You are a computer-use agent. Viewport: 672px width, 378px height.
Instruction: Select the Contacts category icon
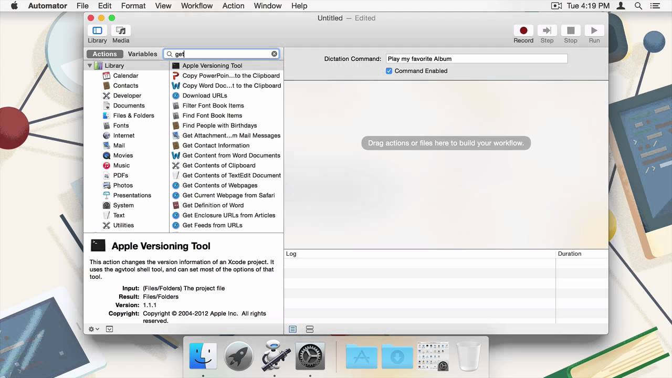click(x=107, y=86)
